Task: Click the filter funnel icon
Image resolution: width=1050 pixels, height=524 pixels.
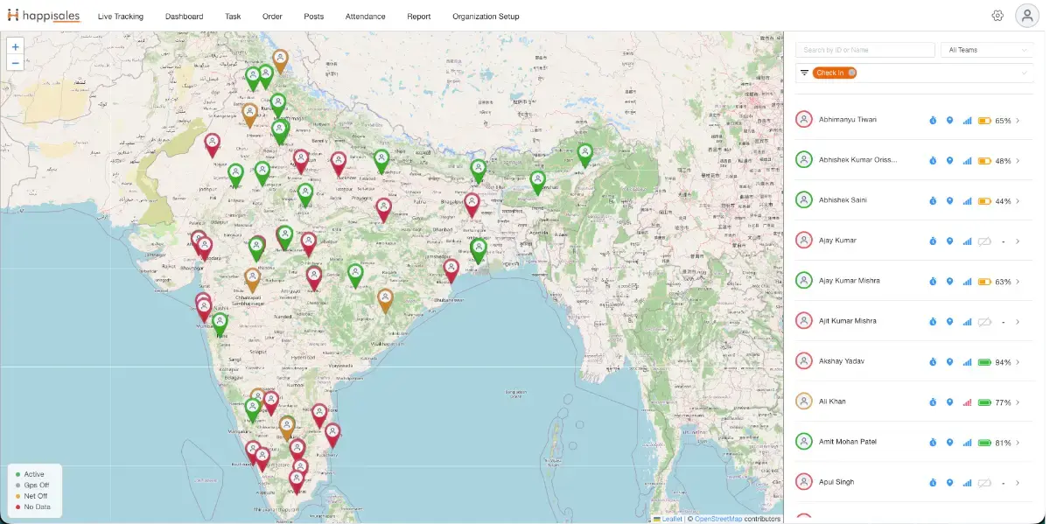Action: pyautogui.click(x=804, y=73)
